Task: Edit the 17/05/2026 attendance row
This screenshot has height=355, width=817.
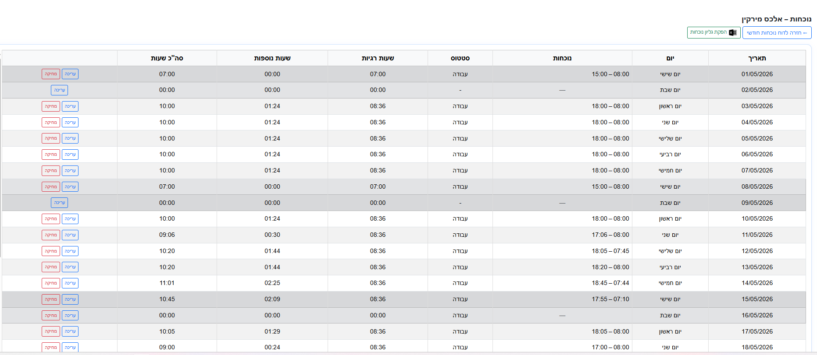Action: tap(70, 331)
